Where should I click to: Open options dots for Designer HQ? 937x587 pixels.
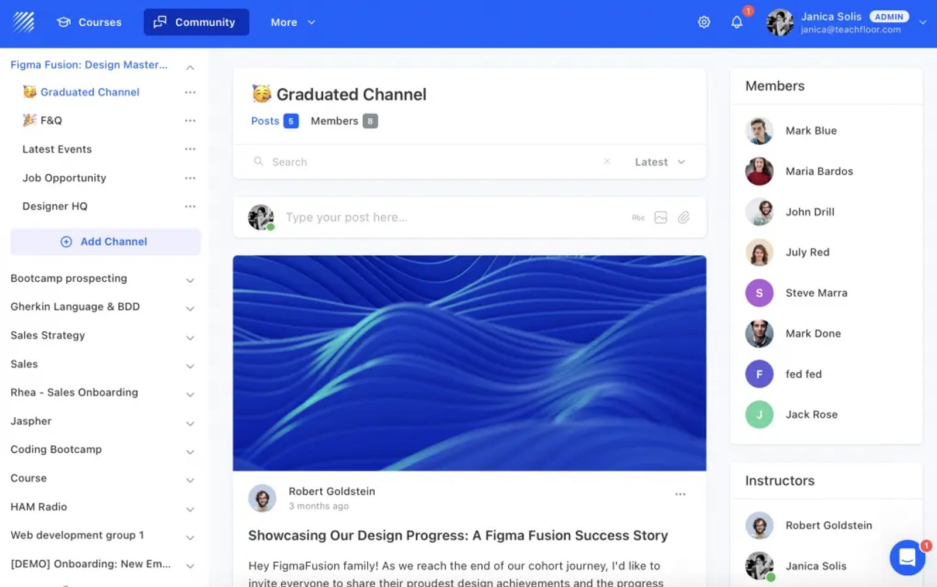point(190,206)
